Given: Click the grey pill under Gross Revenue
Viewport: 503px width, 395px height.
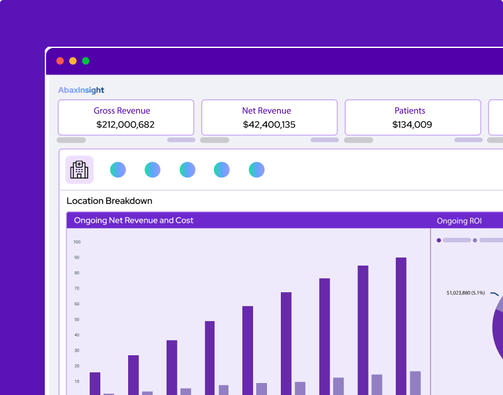Looking at the screenshot, I should 71,140.
